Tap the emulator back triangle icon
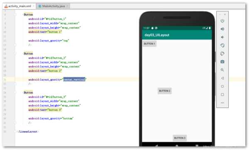This screenshot has height=150, width=249. click(x=222, y=78)
